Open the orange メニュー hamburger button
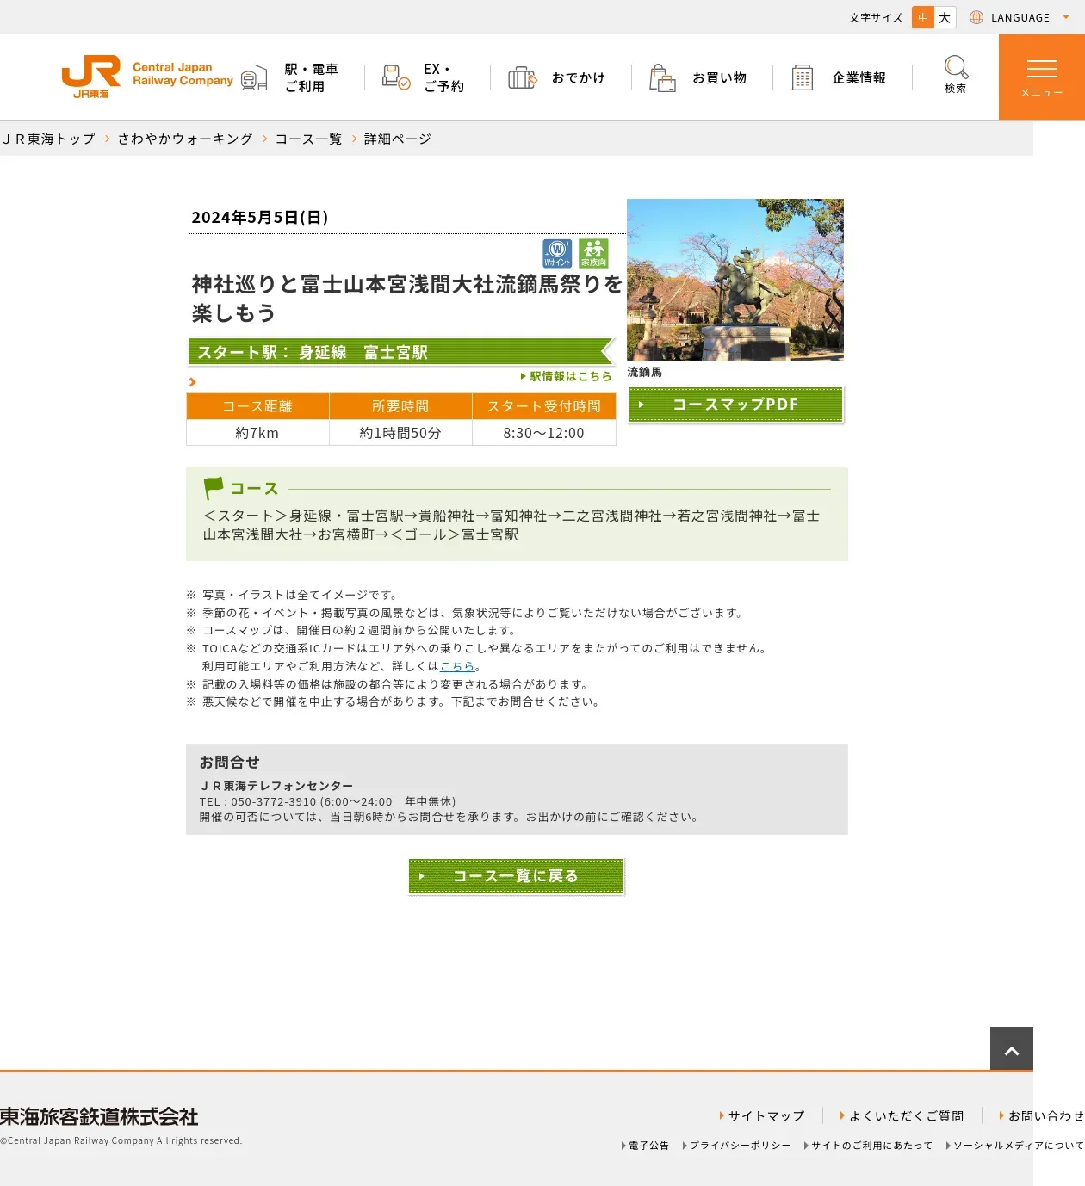Screen dimensions: 1085x1186 pyautogui.click(x=1042, y=77)
